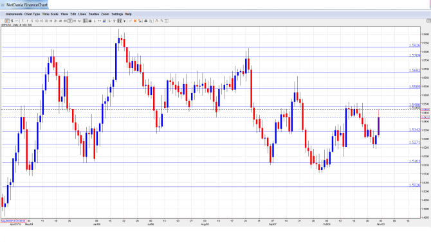Open the View menu
The image size is (431, 242).
click(x=64, y=14)
